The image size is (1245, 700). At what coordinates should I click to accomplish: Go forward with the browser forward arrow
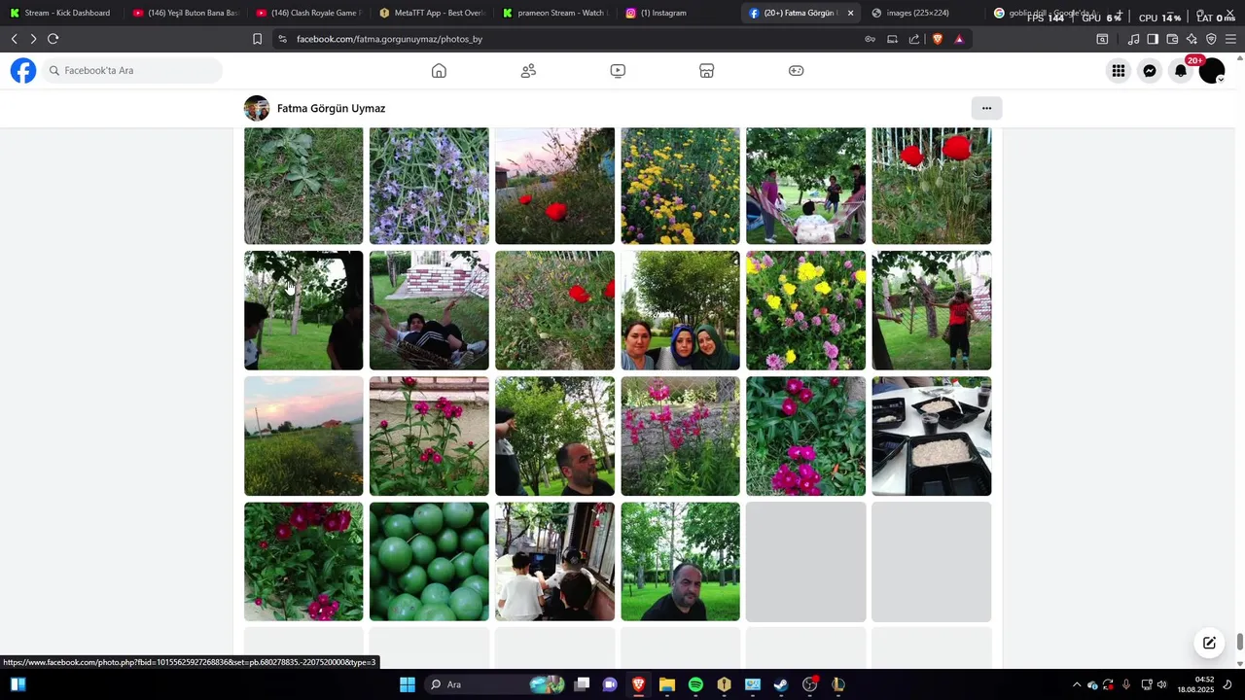[33, 39]
